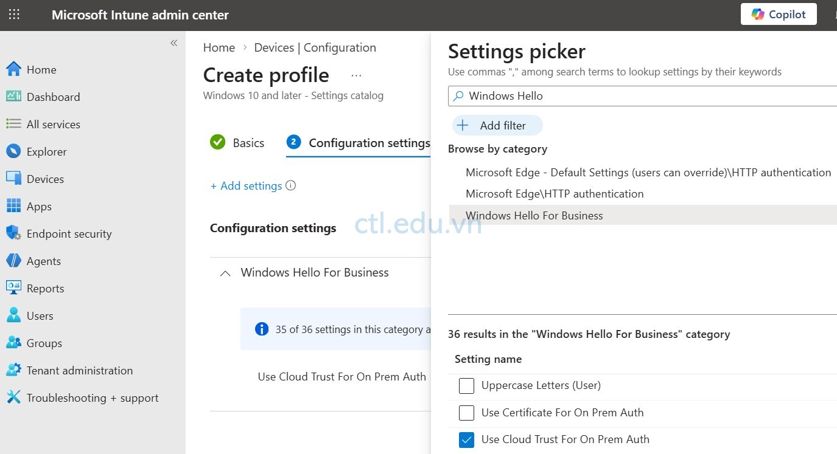Viewport: 837px width, 454px height.
Task: Collapse the Windows Hello For Business section
Action: coord(225,273)
